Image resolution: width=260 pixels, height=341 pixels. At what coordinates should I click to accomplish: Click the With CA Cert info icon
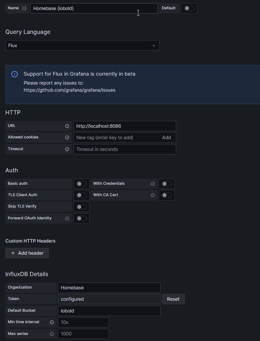(153, 195)
